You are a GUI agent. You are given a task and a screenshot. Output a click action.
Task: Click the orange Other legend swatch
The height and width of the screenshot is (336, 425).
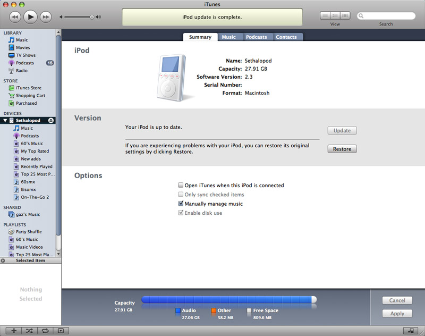pos(214,310)
